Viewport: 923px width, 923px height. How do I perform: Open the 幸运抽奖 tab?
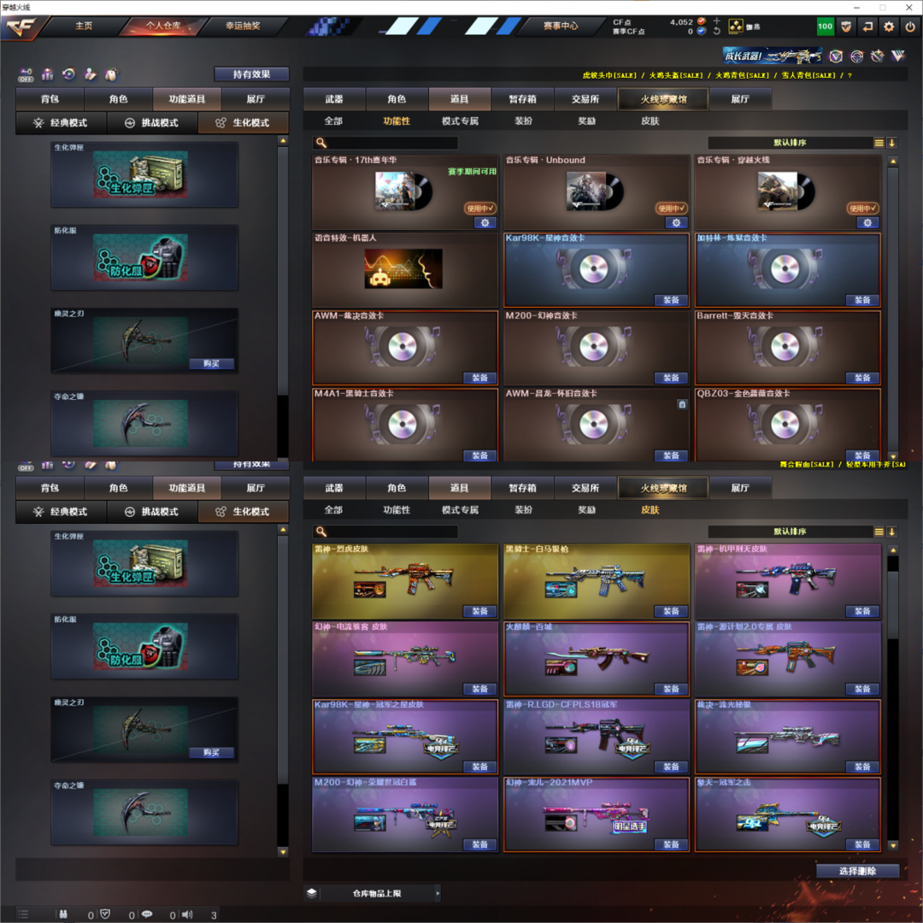coord(243,26)
